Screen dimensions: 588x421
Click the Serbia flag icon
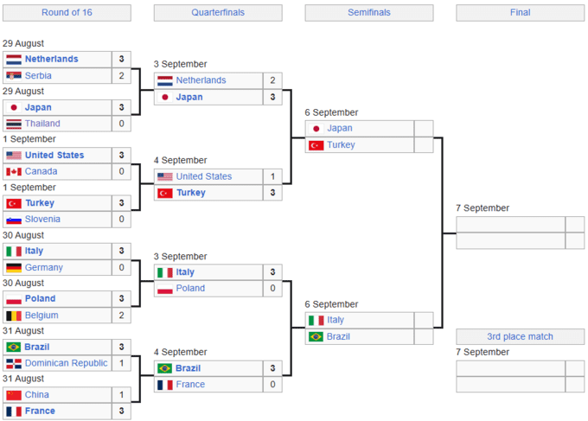[x=13, y=76]
